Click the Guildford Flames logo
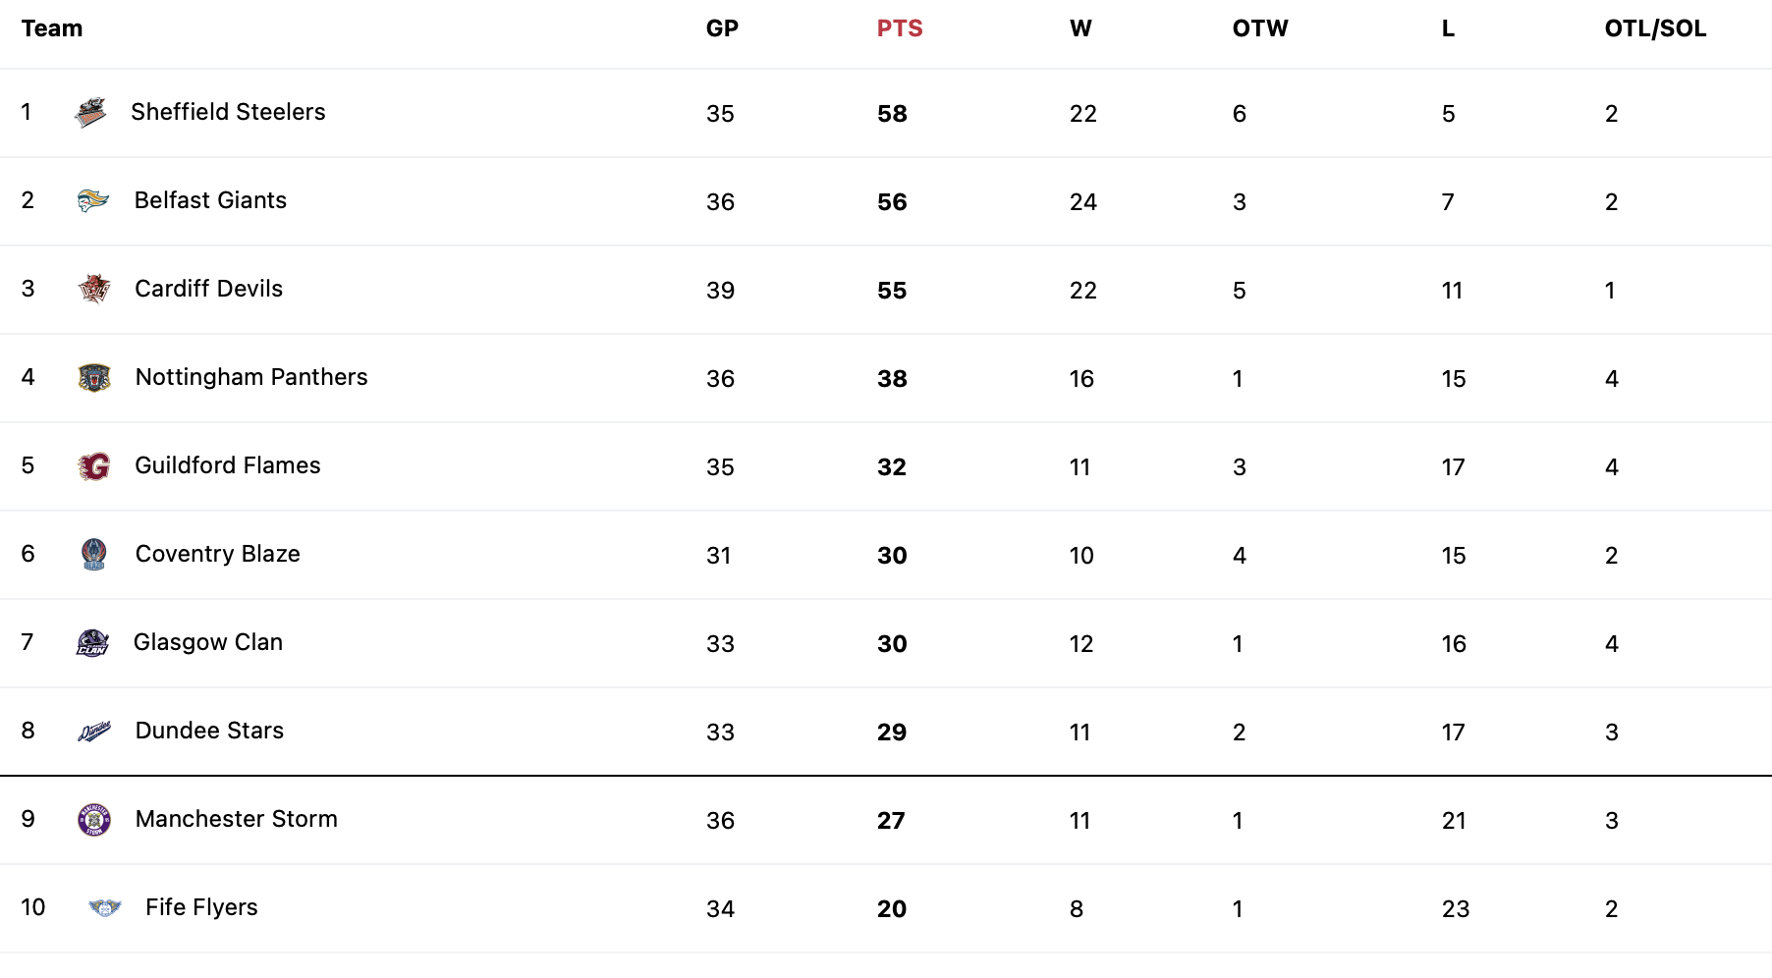Screen dimensions: 1772x978 point(94,466)
